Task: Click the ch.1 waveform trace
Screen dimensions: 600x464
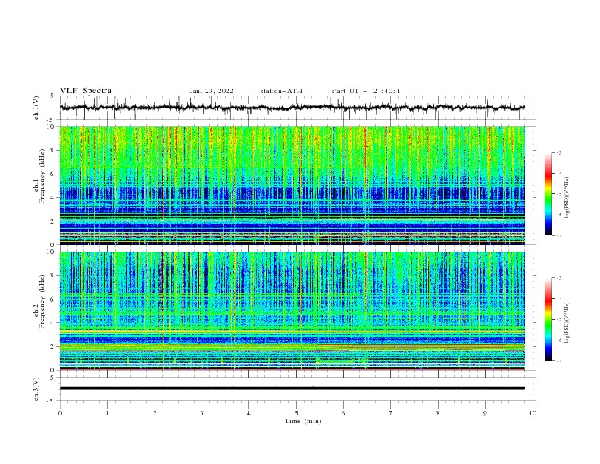Action: 292,108
